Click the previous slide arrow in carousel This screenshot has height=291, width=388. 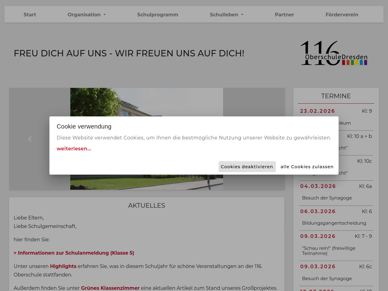(x=30, y=139)
